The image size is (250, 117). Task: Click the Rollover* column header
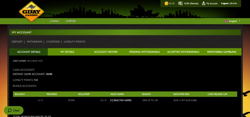click(x=84, y=94)
